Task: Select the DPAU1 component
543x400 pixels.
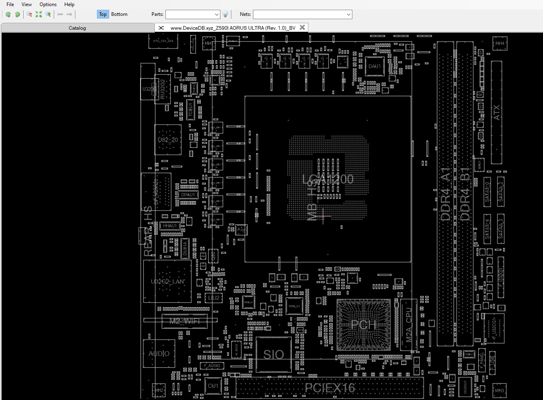Action: [188, 195]
